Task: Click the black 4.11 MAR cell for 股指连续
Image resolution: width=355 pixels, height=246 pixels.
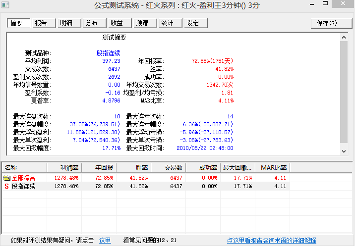Action: (280, 186)
